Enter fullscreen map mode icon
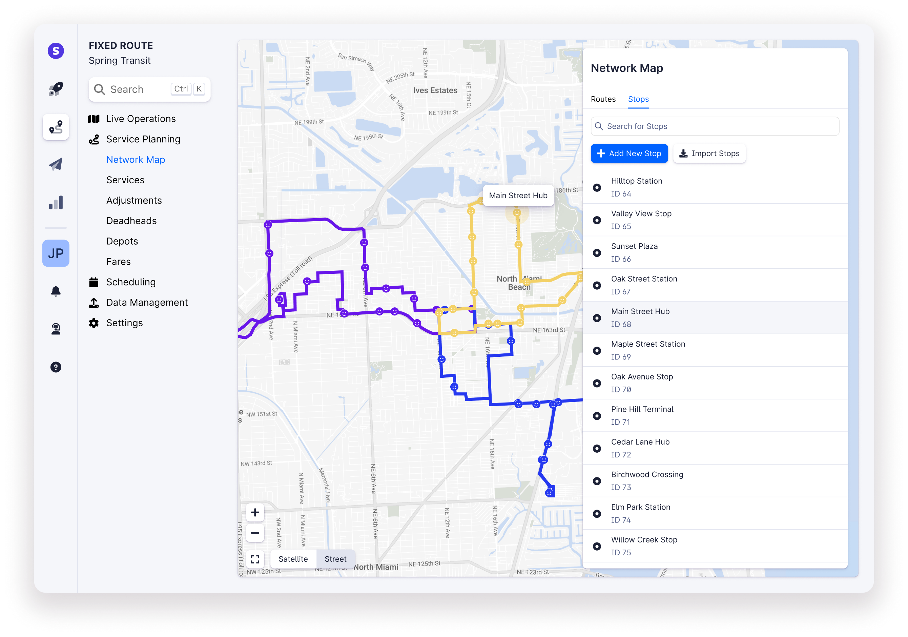 [255, 559]
